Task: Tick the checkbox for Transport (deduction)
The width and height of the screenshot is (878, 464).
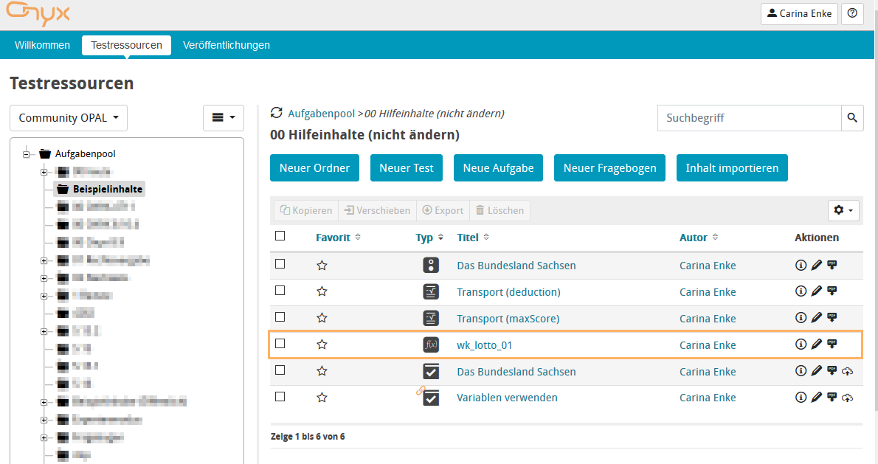Action: click(x=280, y=291)
